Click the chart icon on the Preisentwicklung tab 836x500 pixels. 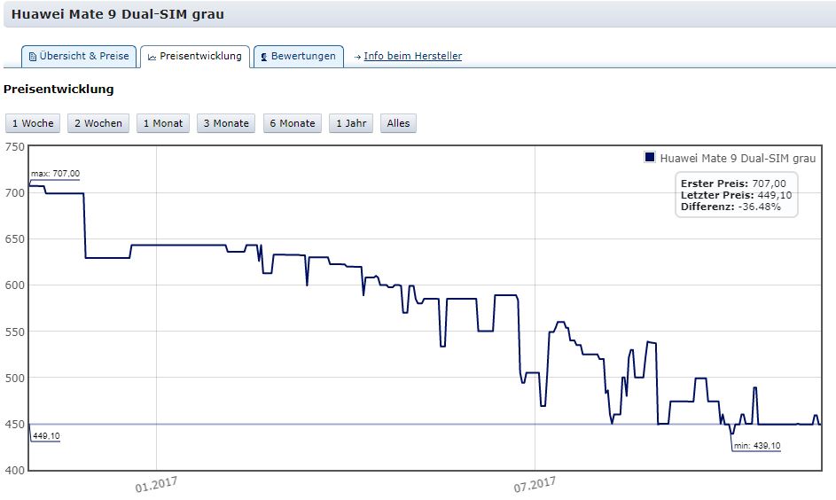click(152, 57)
